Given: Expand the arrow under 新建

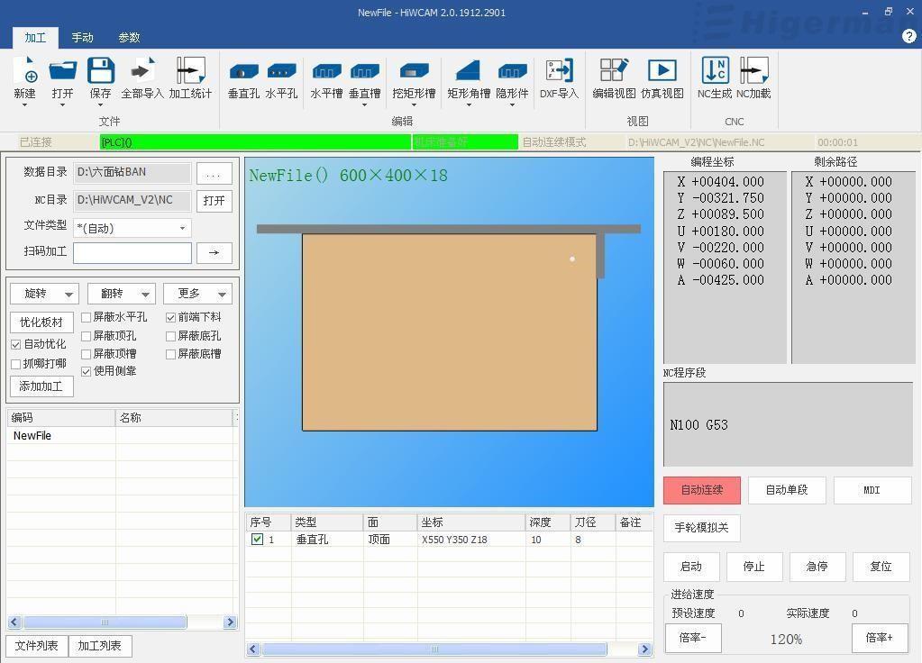Looking at the screenshot, I should (24, 105).
